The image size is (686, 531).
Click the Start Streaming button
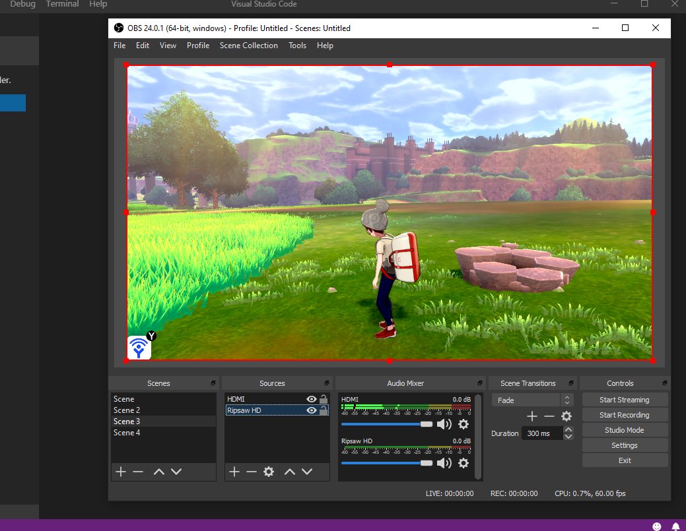tap(625, 400)
